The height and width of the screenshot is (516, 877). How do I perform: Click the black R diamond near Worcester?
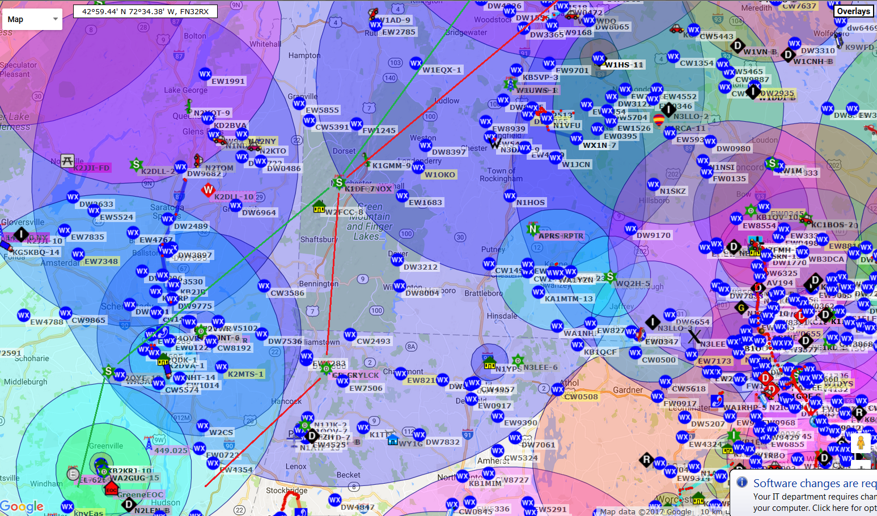point(646,459)
